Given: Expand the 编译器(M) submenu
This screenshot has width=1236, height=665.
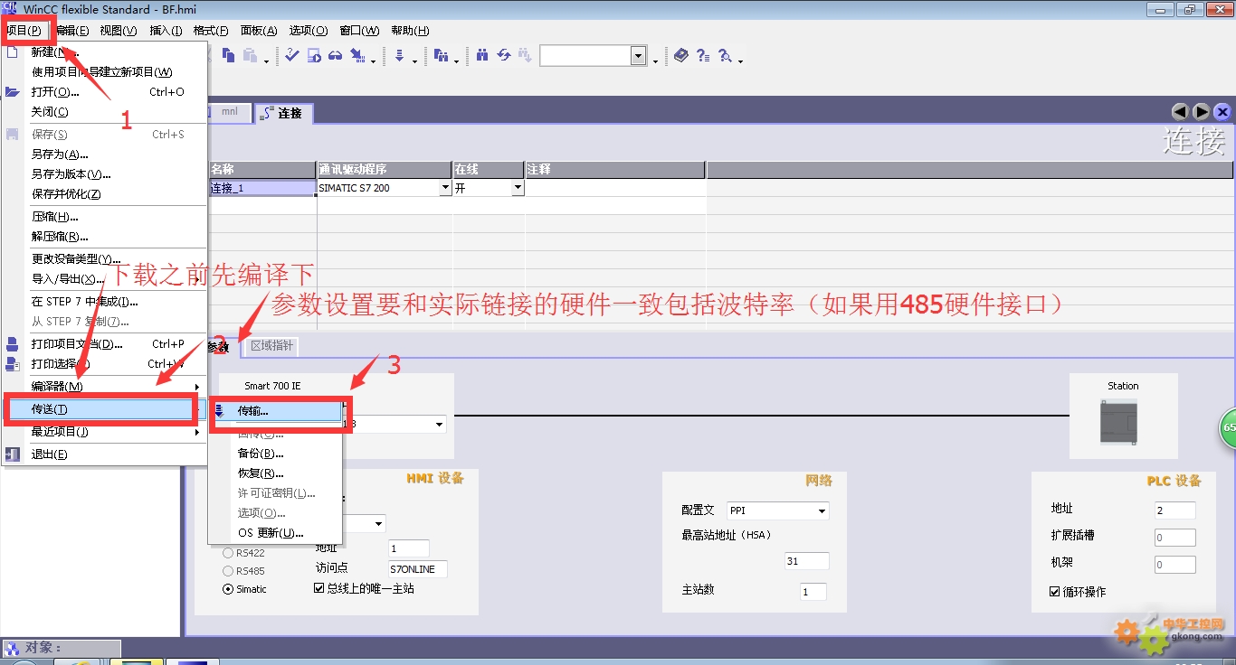Looking at the screenshot, I should pyautogui.click(x=106, y=387).
